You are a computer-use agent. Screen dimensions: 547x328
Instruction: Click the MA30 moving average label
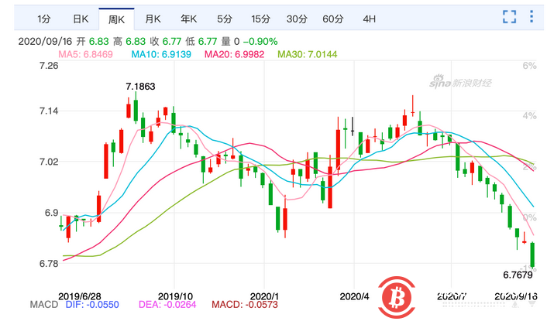(x=308, y=54)
